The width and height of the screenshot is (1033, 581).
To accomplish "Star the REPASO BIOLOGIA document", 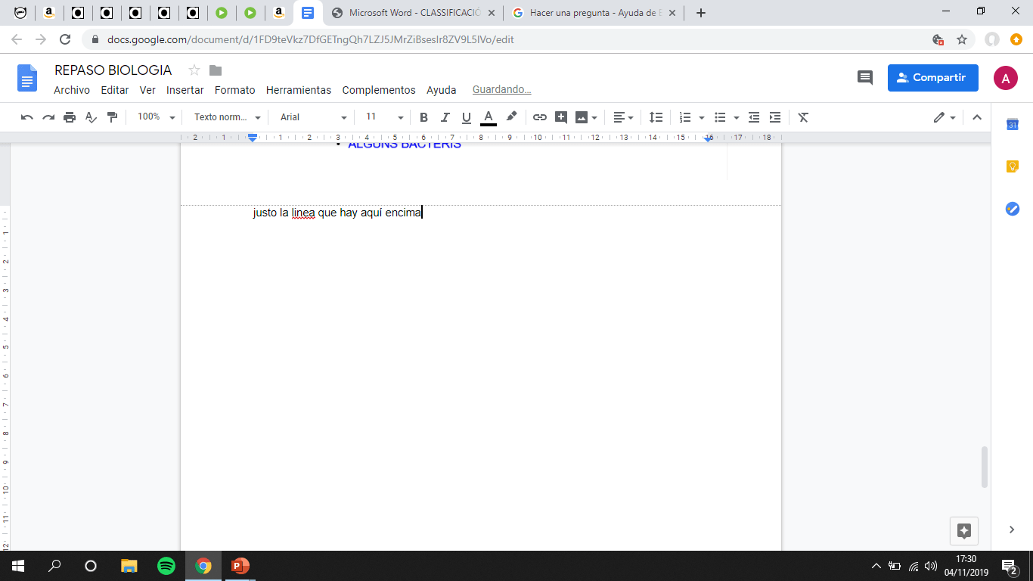I will [x=194, y=70].
